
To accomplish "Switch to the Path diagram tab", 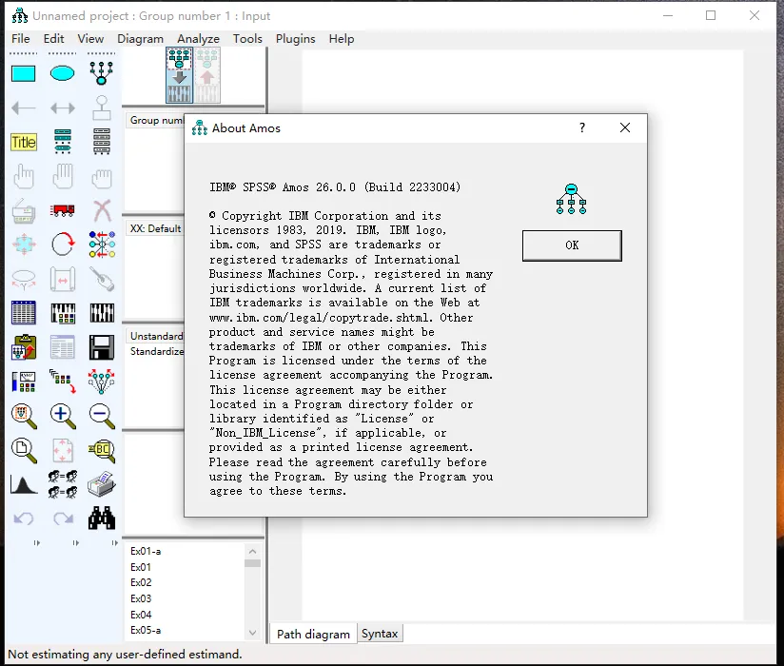I will (313, 634).
